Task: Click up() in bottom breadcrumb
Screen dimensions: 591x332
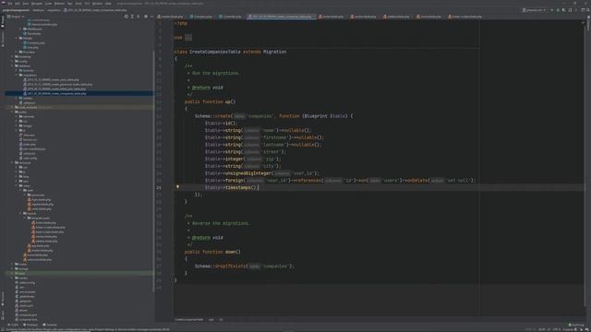Action: coord(211,320)
